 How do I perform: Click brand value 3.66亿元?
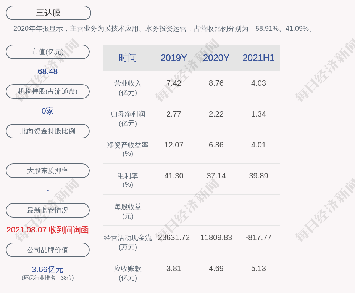48,269
